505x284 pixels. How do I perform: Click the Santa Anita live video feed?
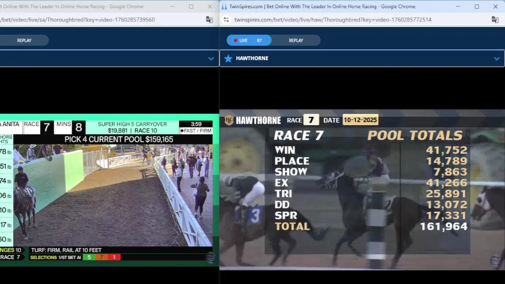(x=109, y=190)
